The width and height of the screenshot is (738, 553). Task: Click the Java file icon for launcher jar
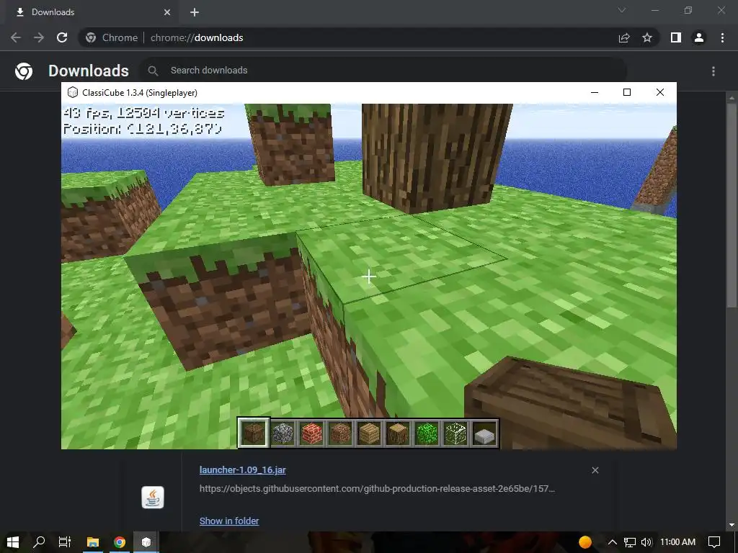click(153, 498)
